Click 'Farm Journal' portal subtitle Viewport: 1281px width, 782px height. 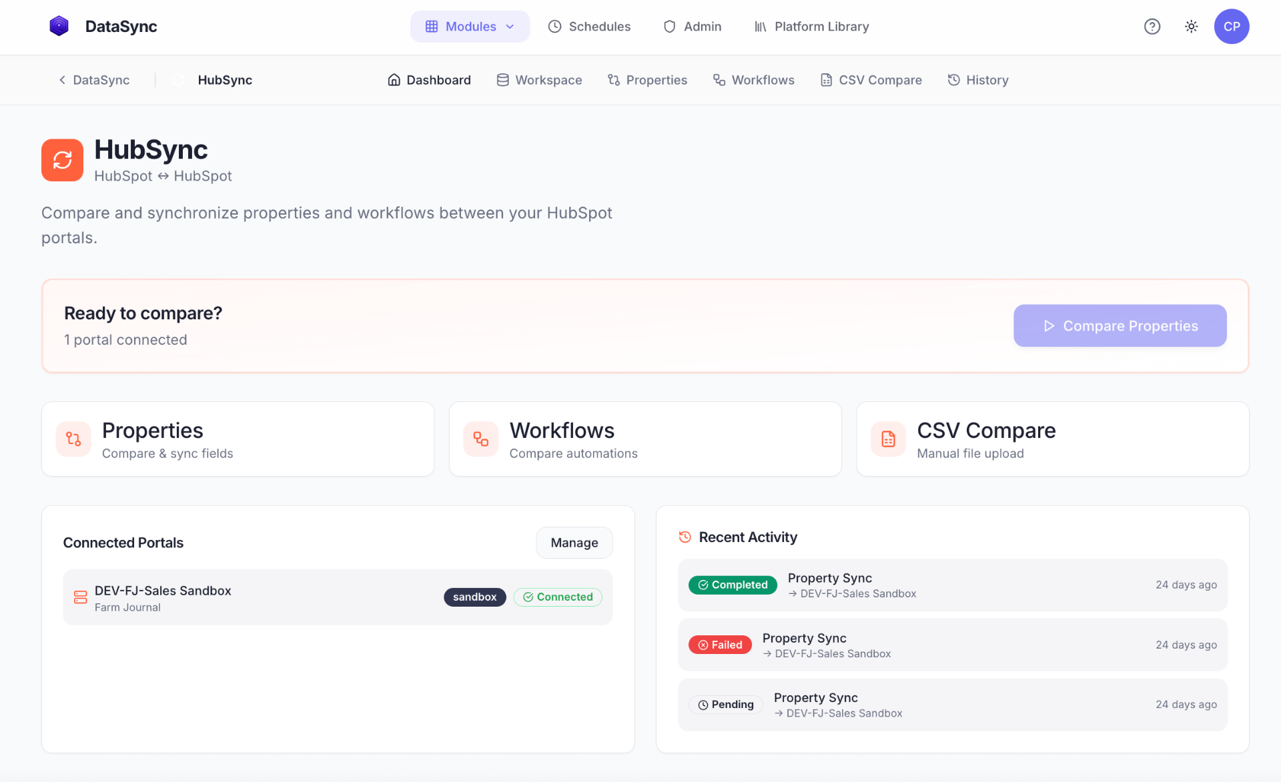pyautogui.click(x=127, y=607)
